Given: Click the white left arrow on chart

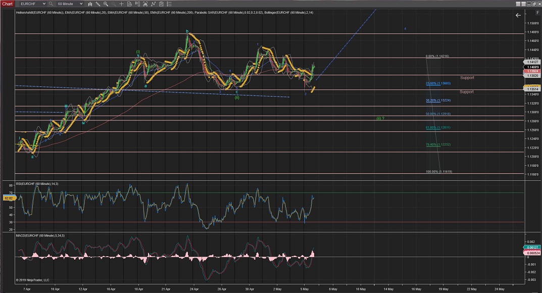Looking at the screenshot, I should pyautogui.click(x=518, y=15).
